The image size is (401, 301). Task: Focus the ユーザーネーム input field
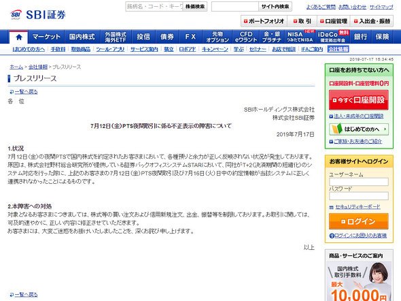tap(359, 182)
